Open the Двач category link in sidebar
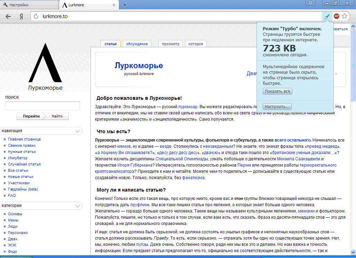 point(13,239)
